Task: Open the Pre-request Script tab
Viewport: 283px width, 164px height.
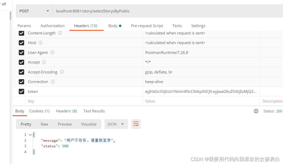Action: click(x=147, y=26)
